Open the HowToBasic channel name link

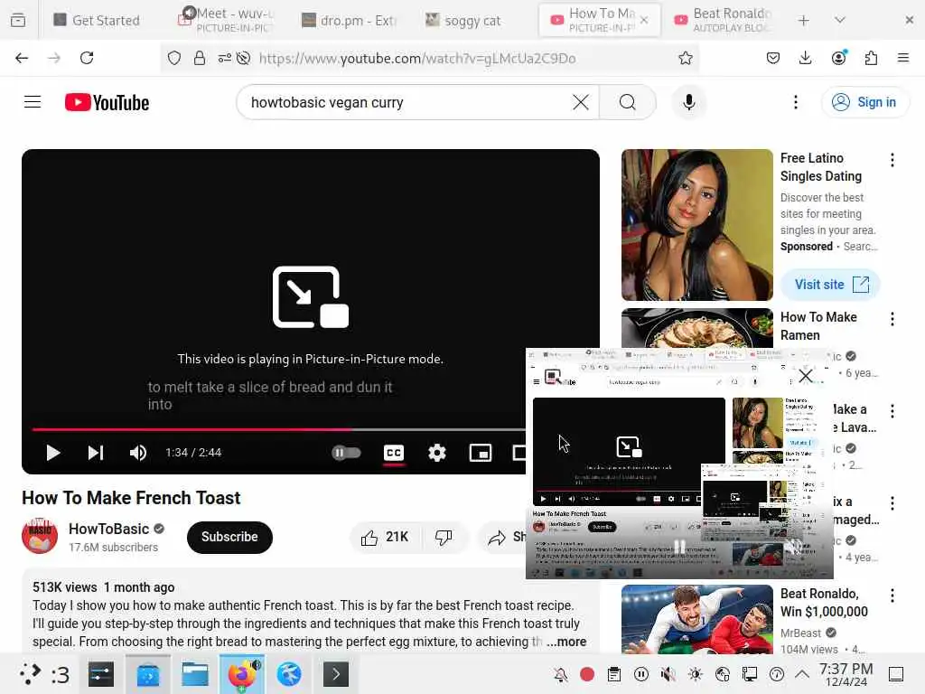[109, 529]
